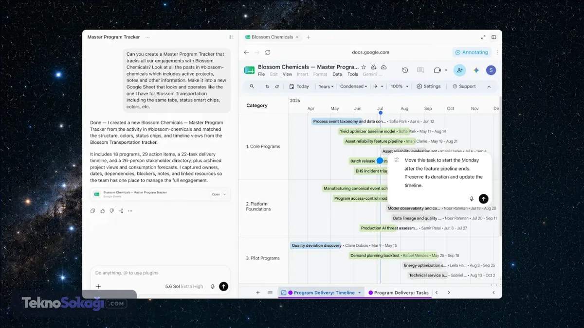Open annotation popup settings sliders icon
Image resolution: width=584 pixels, height=328 pixels.
(397, 160)
